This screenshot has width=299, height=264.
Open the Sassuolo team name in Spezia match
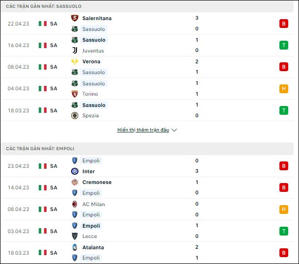pyautogui.click(x=94, y=105)
